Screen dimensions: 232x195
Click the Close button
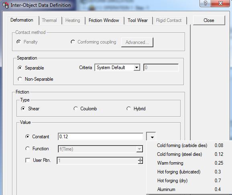click(209, 20)
